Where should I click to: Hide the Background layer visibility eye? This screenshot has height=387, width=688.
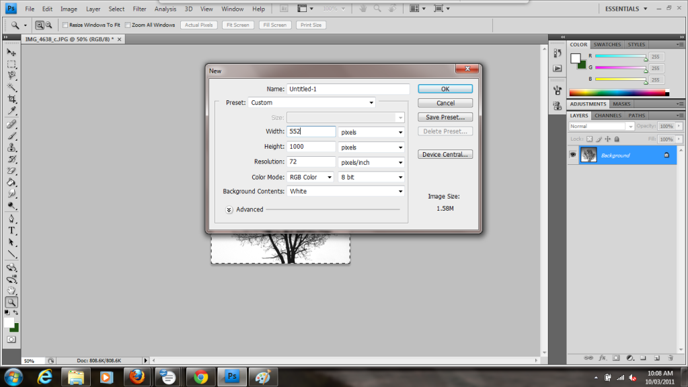[x=572, y=155]
